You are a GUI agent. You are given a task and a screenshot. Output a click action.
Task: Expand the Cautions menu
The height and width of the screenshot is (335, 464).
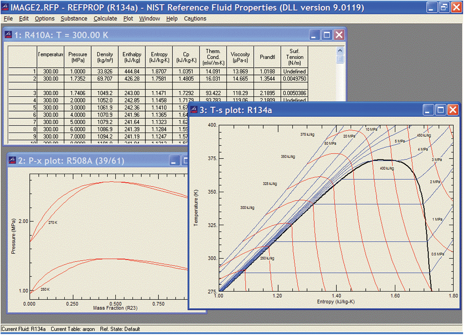195,19
